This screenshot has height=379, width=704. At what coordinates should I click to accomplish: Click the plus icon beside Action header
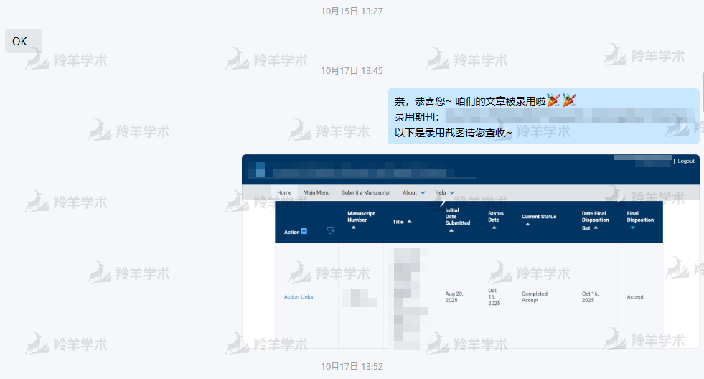[304, 231]
